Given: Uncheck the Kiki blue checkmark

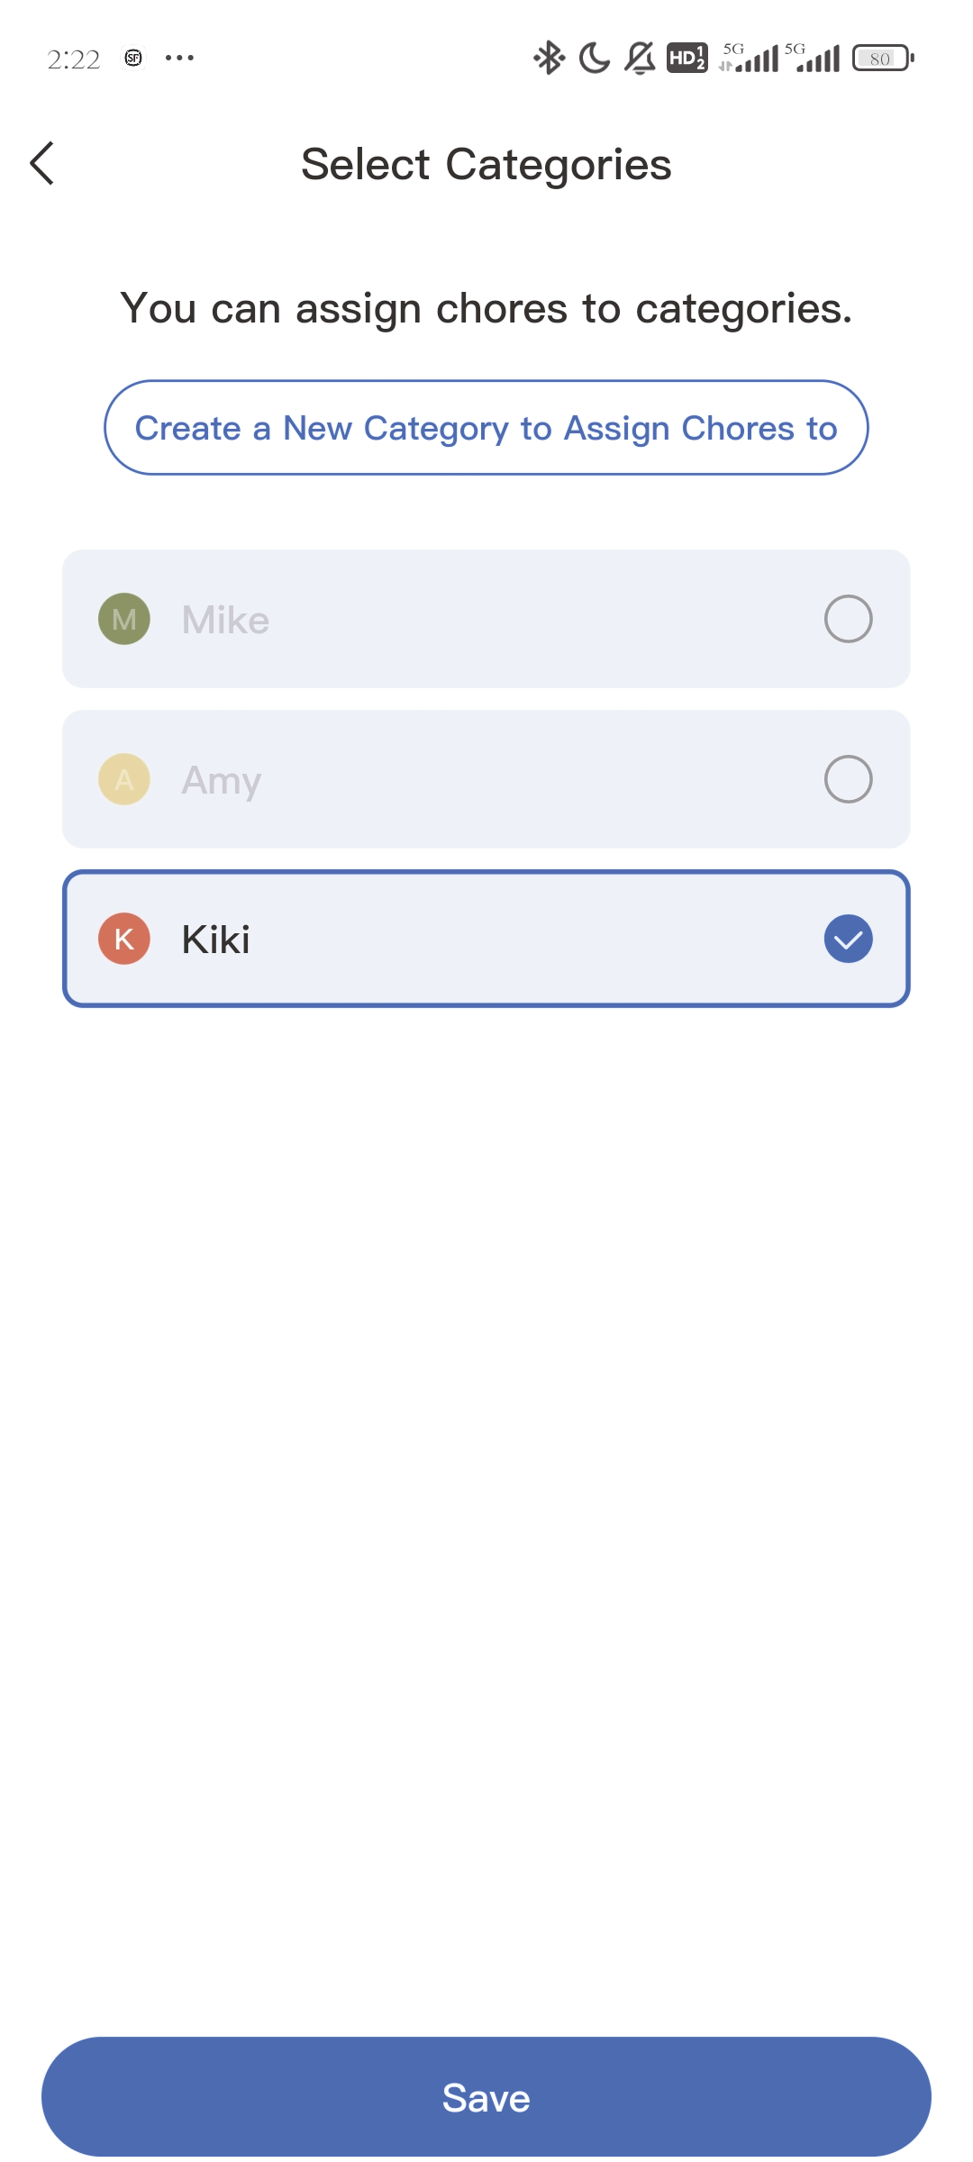Looking at the screenshot, I should point(848,939).
